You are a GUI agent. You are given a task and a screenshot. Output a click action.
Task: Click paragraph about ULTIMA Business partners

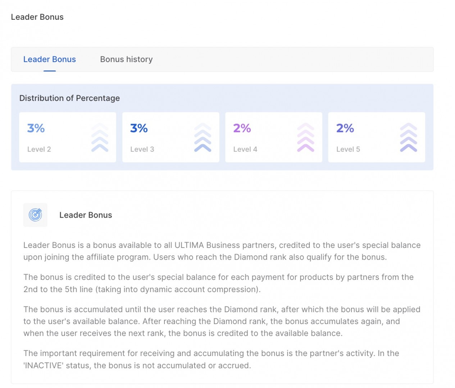coord(222,251)
